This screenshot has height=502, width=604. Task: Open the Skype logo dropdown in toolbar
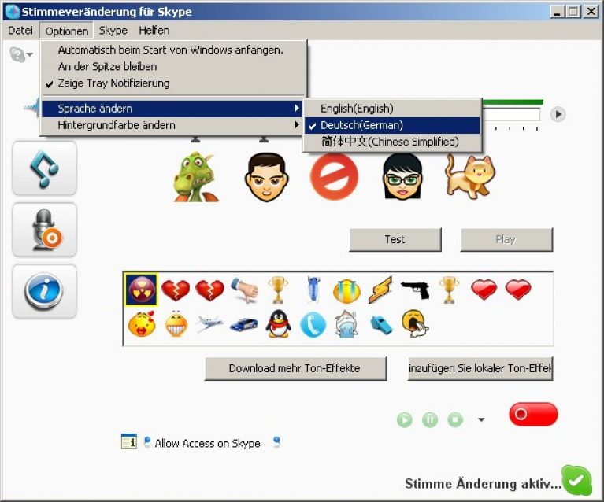pyautogui.click(x=20, y=54)
